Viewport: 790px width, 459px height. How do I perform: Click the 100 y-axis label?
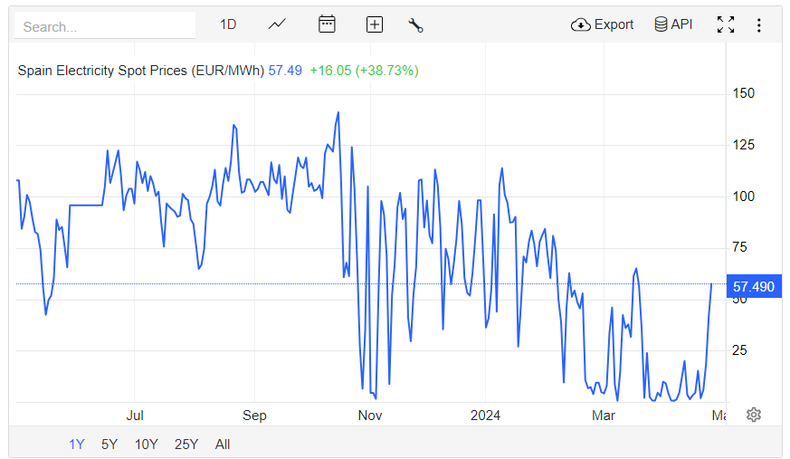(743, 196)
